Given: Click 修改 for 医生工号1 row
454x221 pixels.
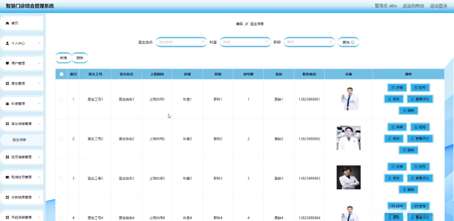Looking at the screenshot, I should pyautogui.click(x=394, y=99).
